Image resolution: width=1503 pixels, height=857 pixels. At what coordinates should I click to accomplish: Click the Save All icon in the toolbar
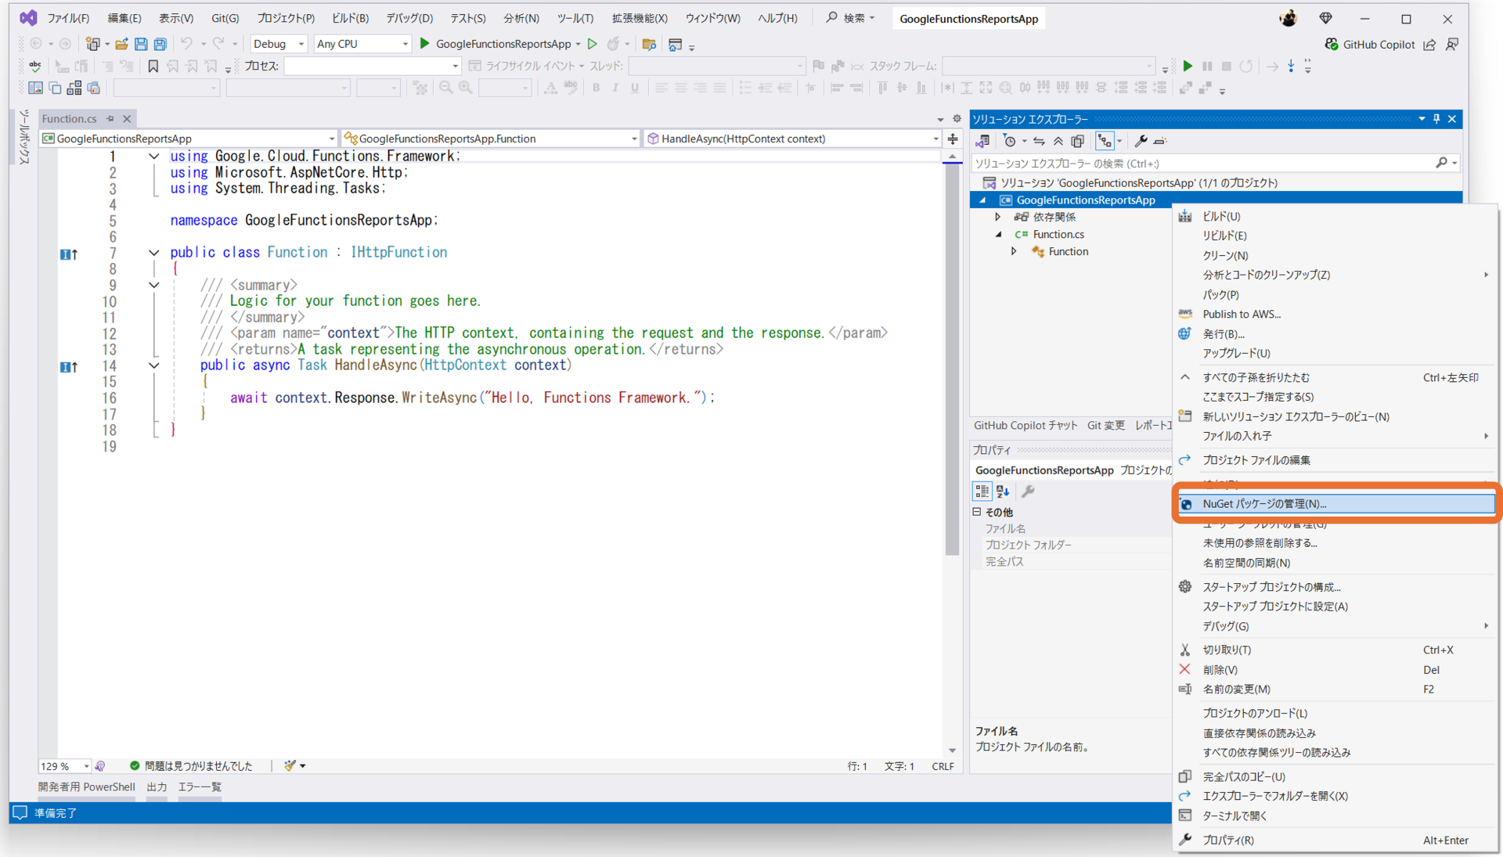point(160,45)
